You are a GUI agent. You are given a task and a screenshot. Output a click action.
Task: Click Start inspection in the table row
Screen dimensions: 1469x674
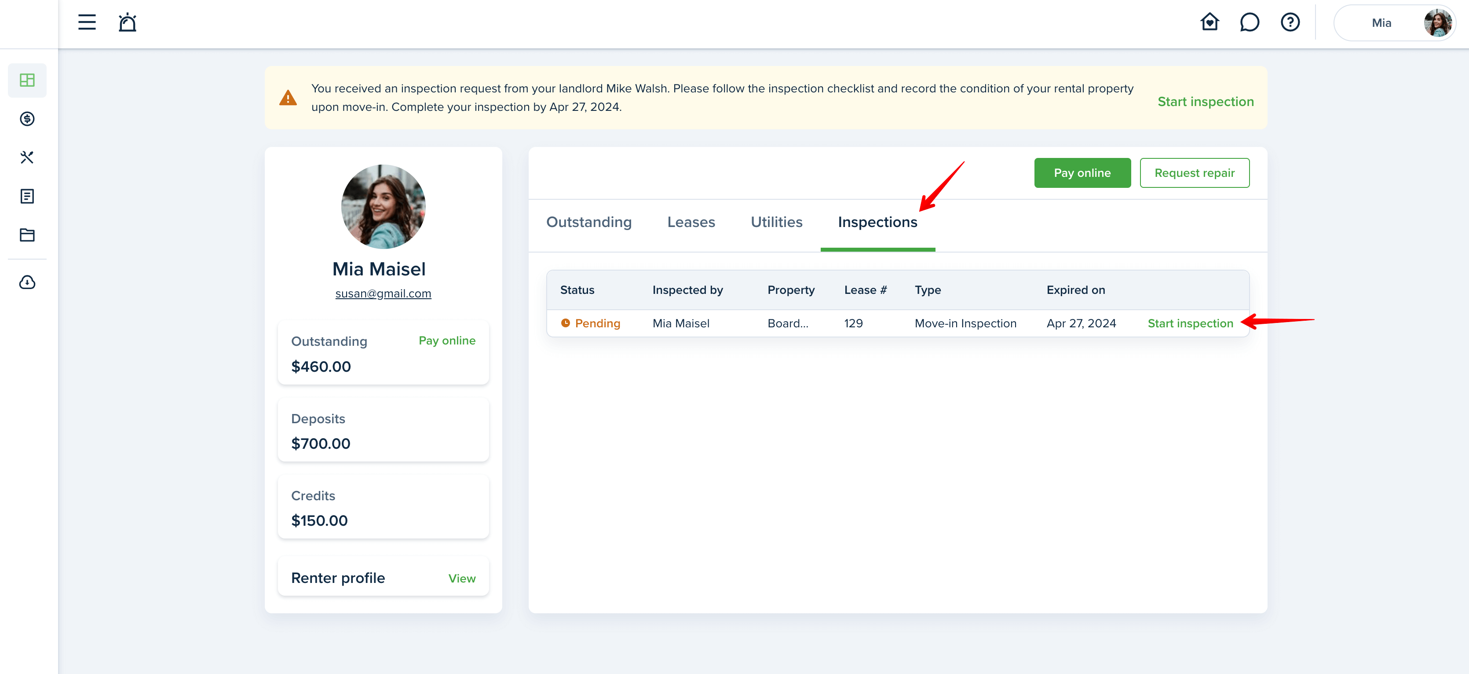pyautogui.click(x=1190, y=323)
